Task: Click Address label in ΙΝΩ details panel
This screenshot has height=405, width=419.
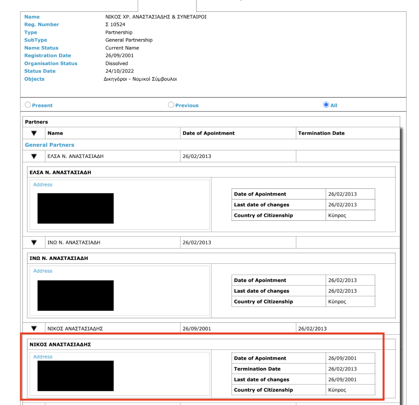Action: coord(43,271)
